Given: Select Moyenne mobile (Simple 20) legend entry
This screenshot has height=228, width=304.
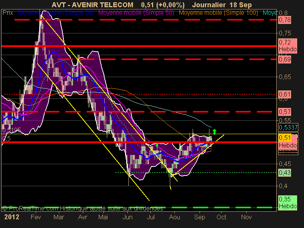Looking at the screenshot, I should [x=55, y=13].
